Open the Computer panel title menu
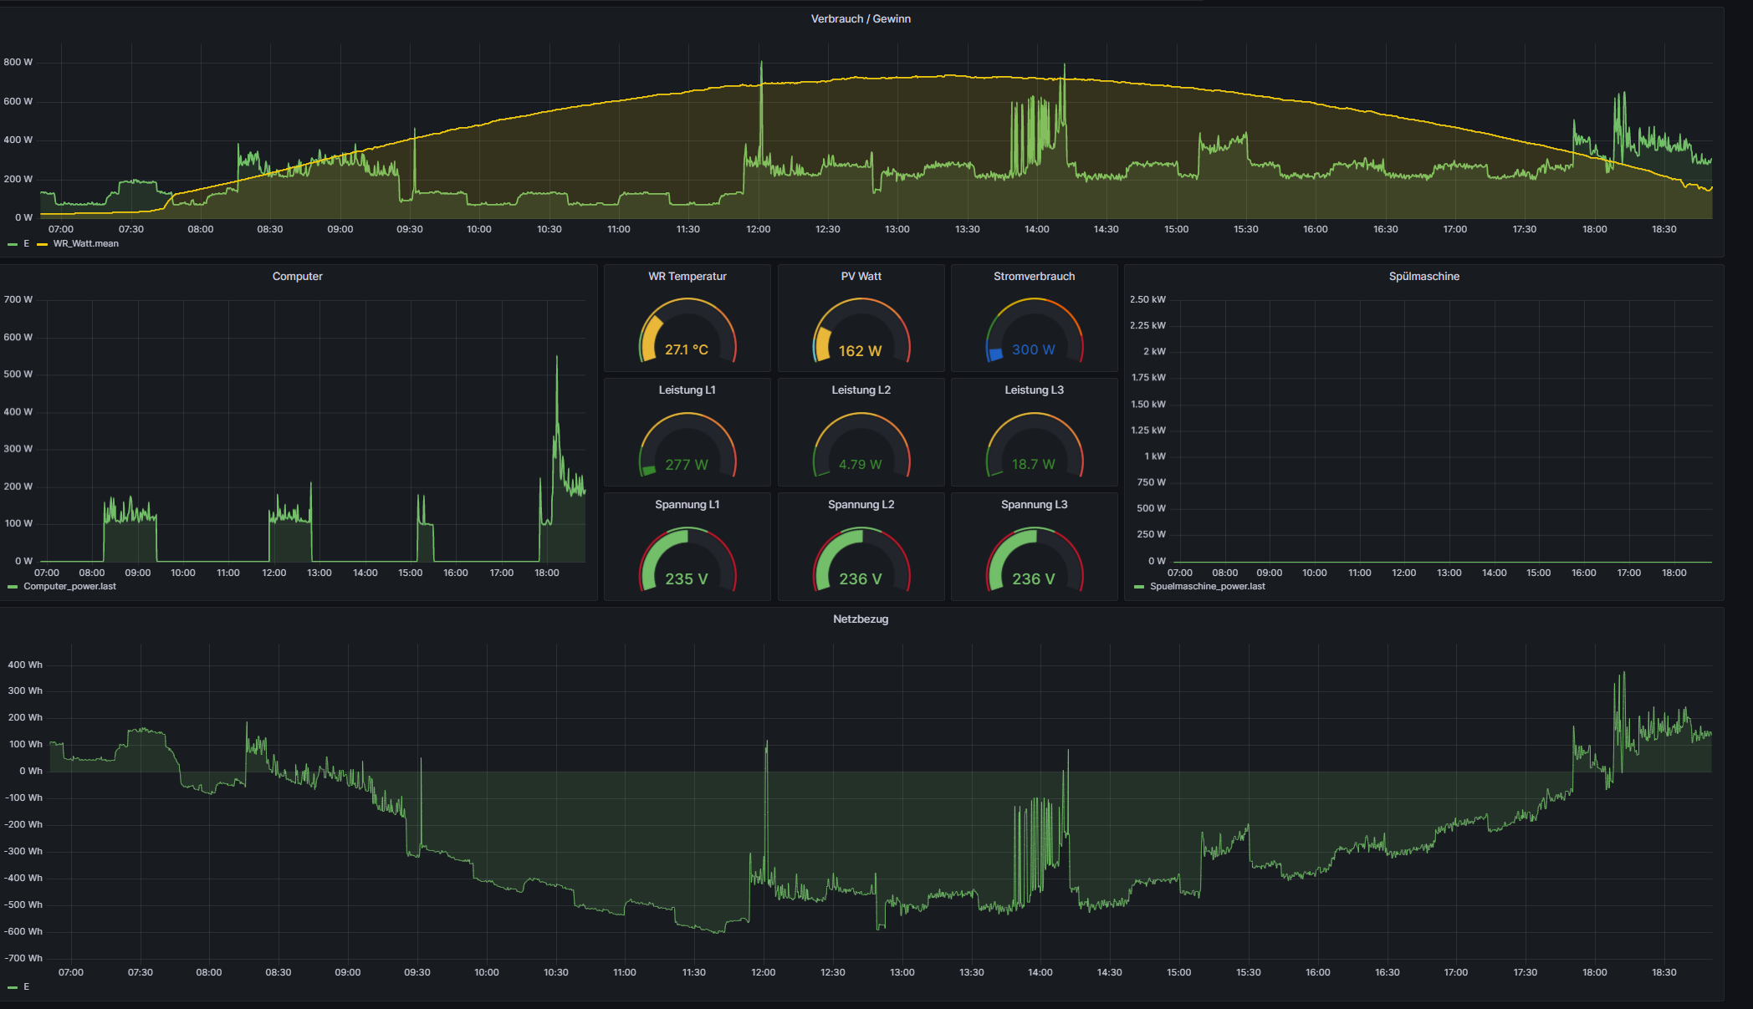 tap(297, 276)
